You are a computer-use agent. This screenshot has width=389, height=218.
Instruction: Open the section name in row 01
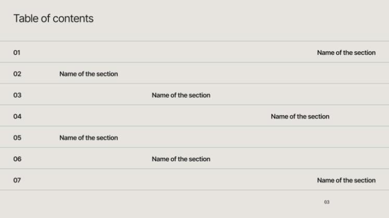(x=346, y=52)
